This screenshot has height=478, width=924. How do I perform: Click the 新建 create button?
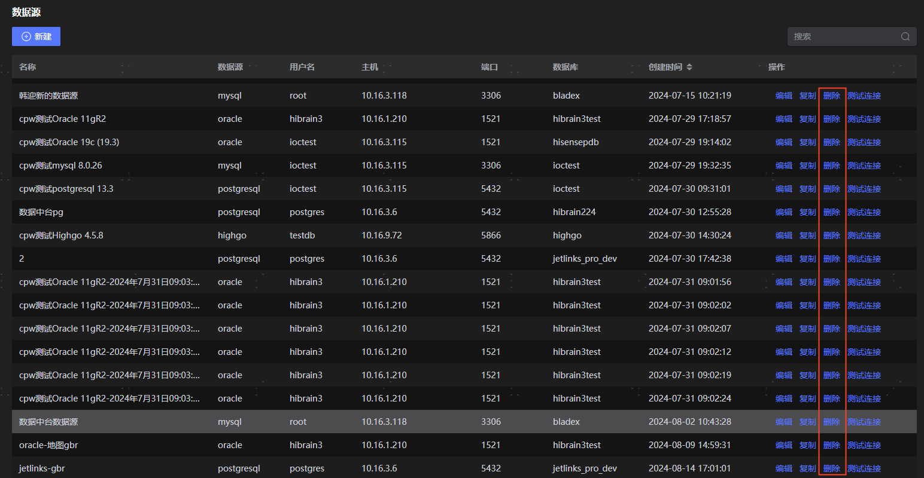coord(36,36)
